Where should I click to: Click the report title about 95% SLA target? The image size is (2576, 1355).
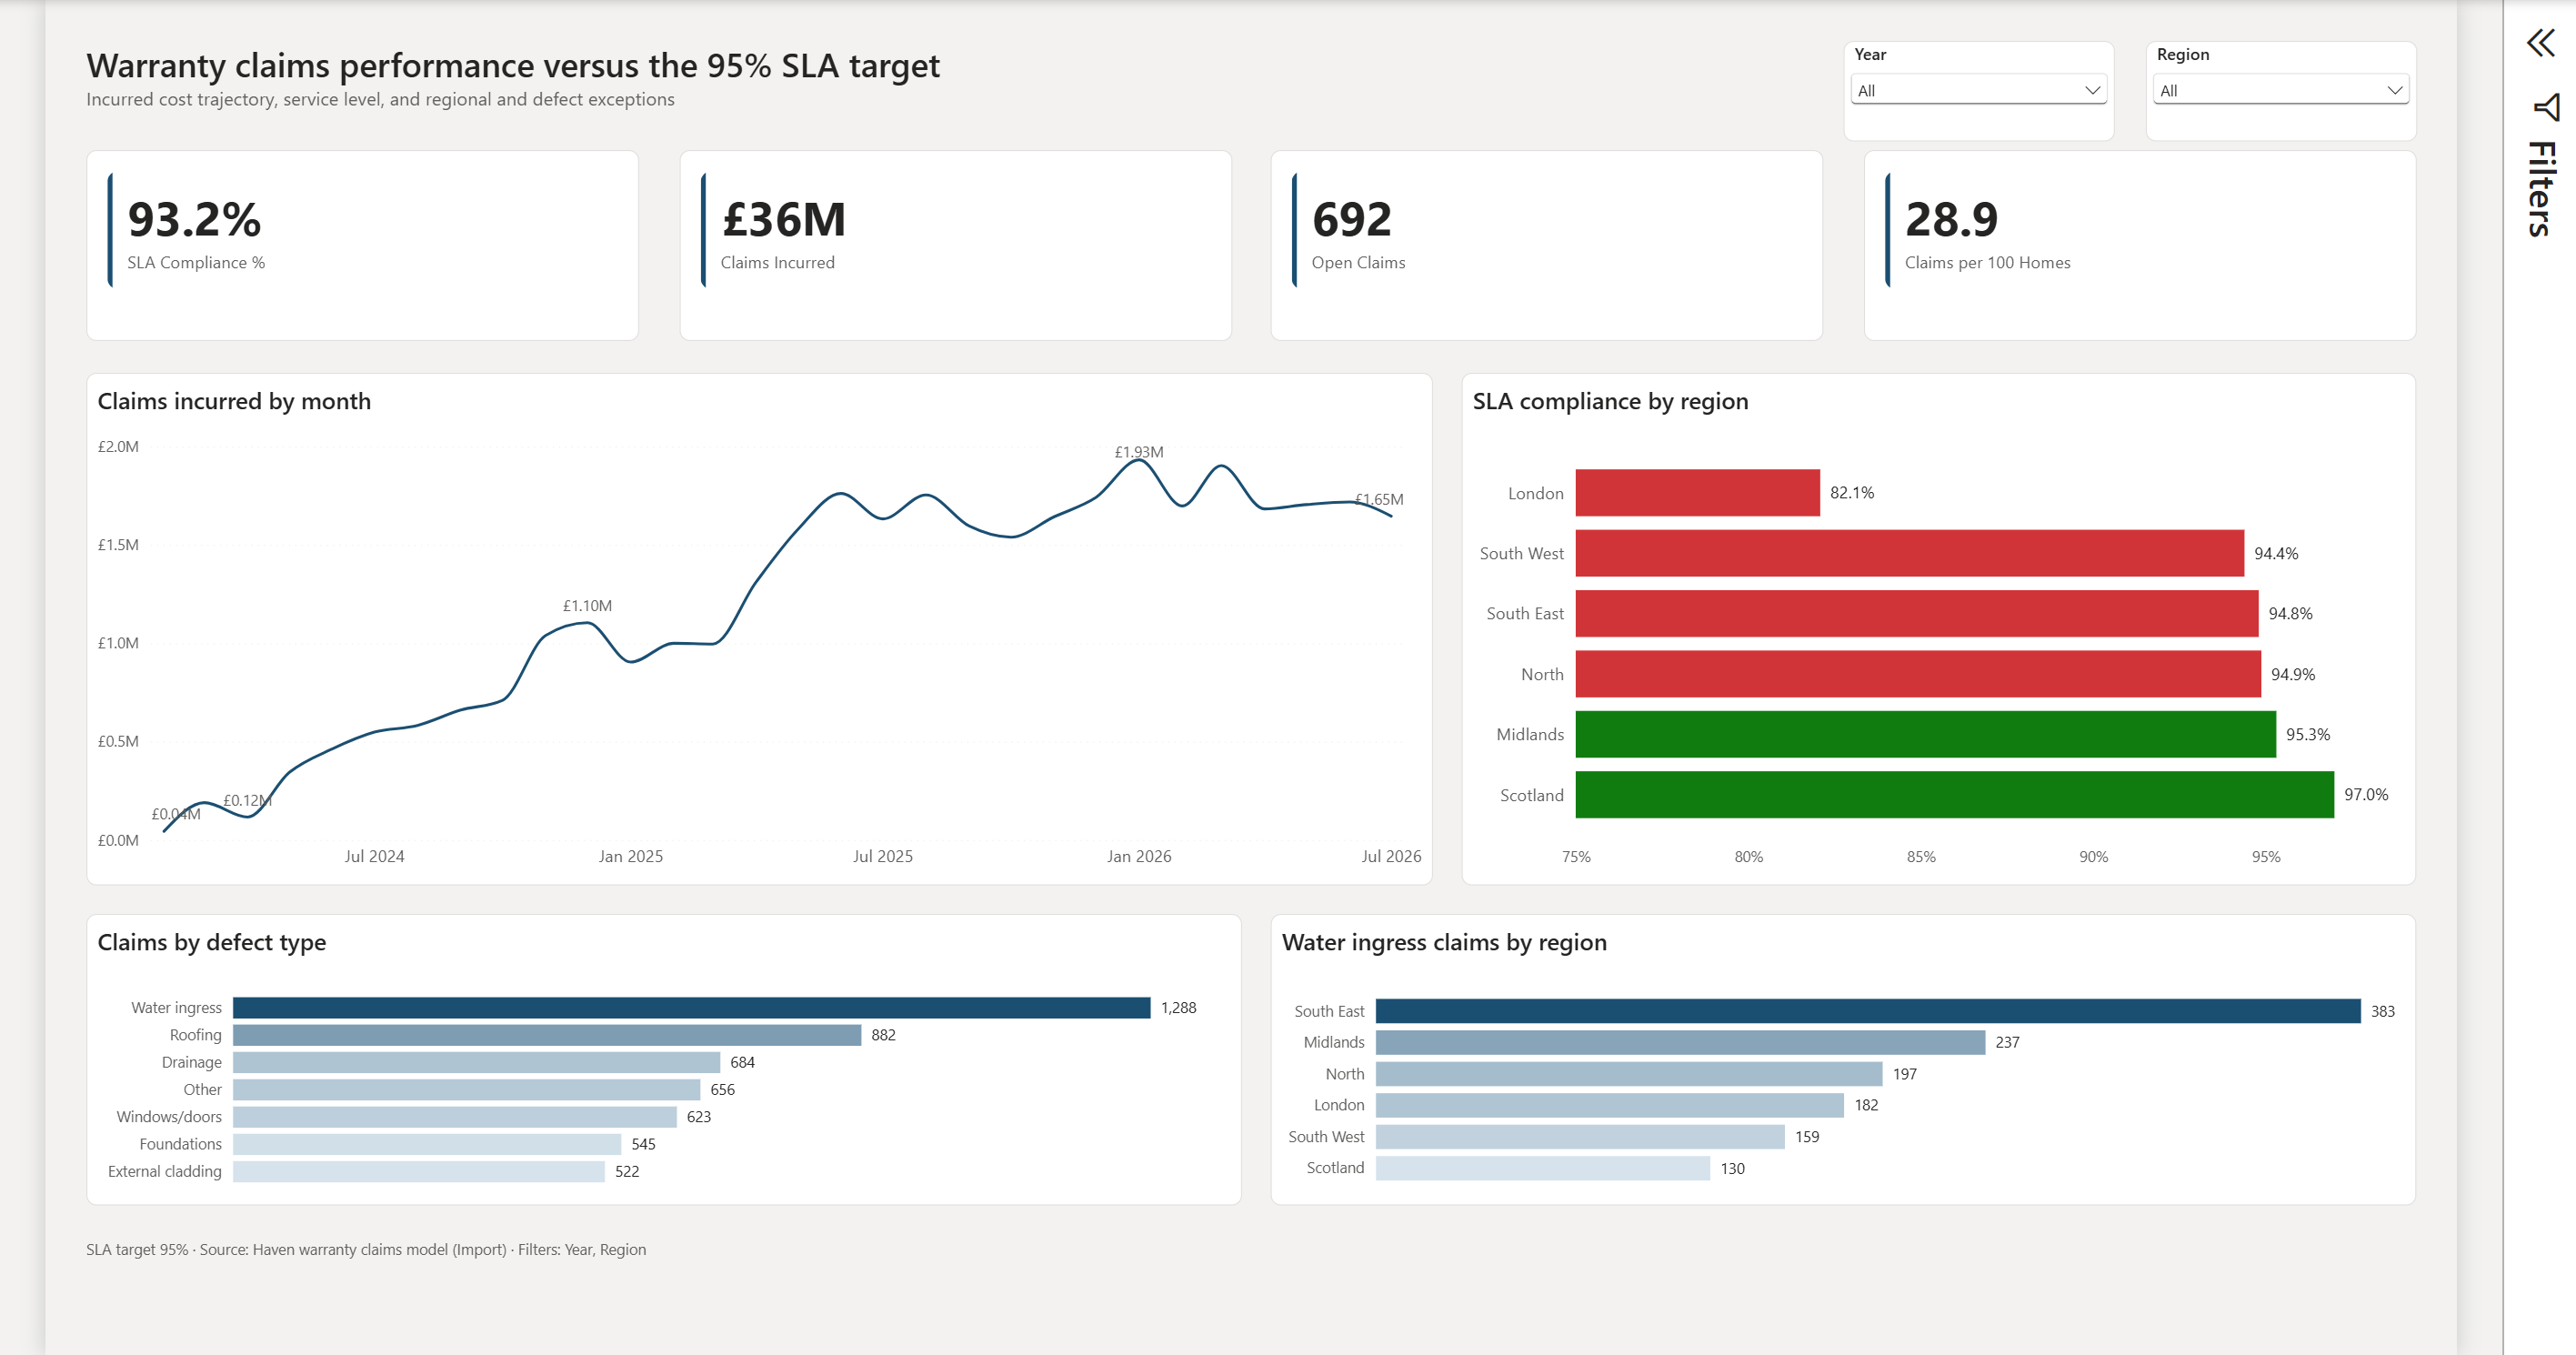[x=513, y=65]
